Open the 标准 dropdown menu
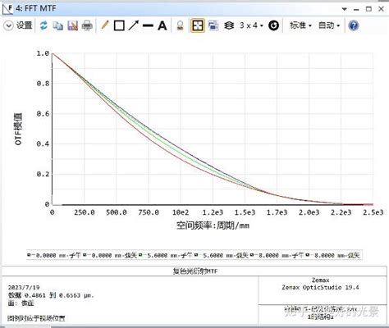389x328 pixels. (x=300, y=25)
